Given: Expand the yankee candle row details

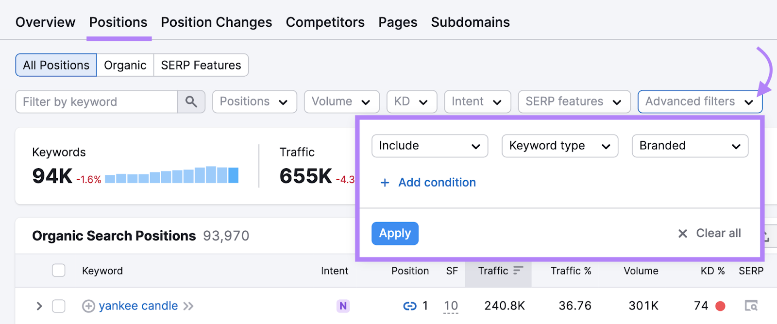Looking at the screenshot, I should point(39,306).
